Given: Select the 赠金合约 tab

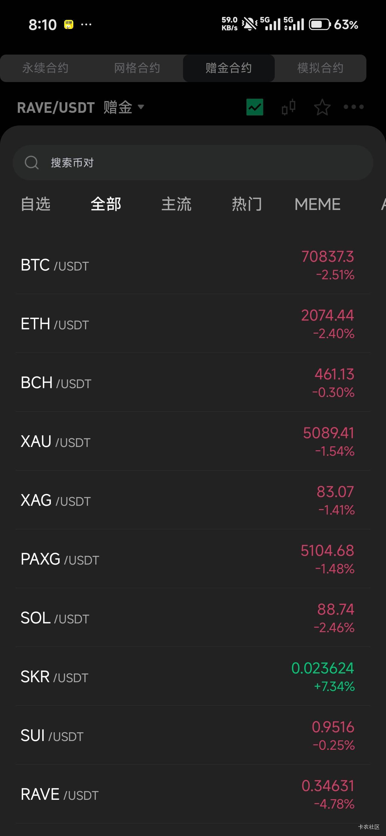Looking at the screenshot, I should click(x=229, y=68).
